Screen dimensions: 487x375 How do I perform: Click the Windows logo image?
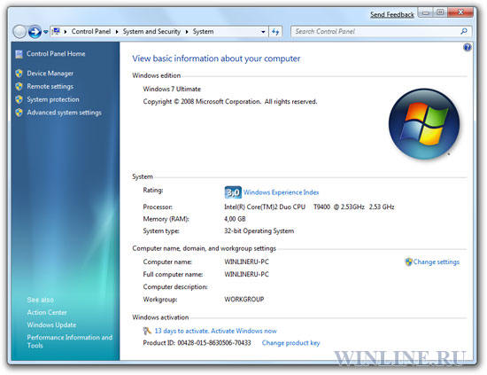424,124
